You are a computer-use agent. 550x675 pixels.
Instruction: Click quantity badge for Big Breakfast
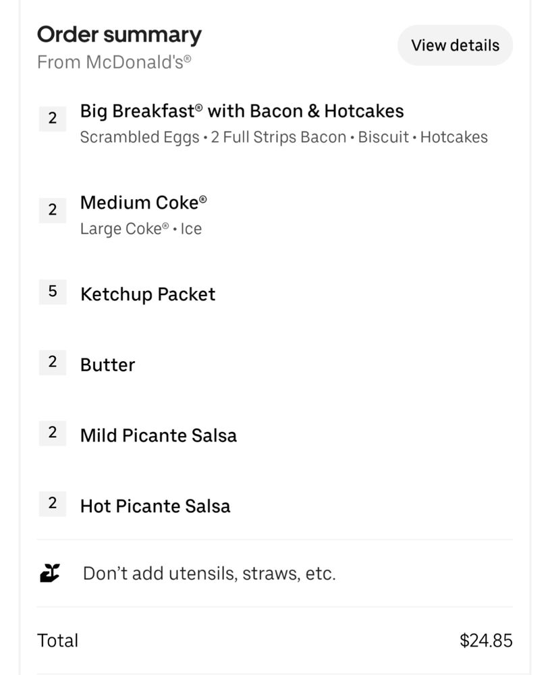pyautogui.click(x=52, y=119)
